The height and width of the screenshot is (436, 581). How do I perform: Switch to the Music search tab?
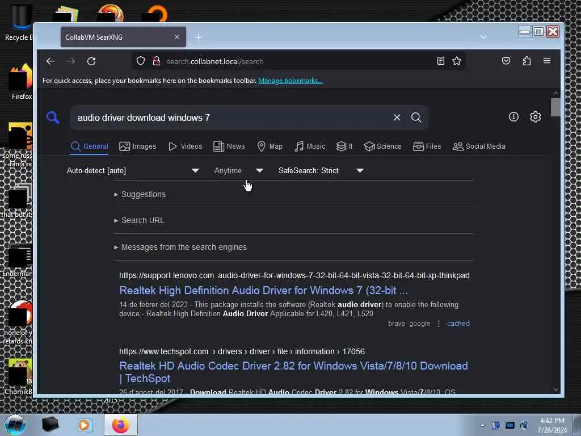pos(310,146)
